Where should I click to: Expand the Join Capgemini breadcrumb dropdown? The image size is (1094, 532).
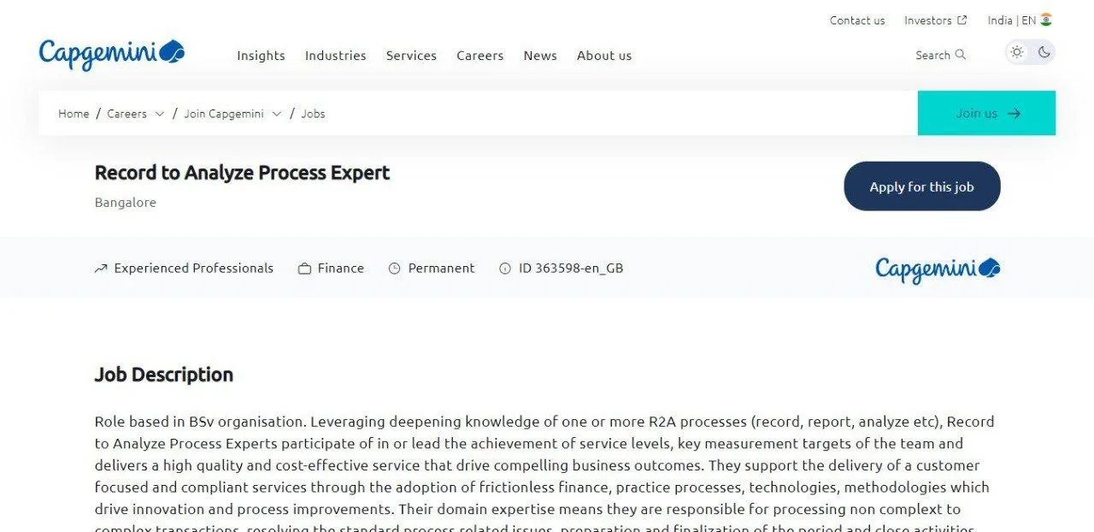click(x=277, y=114)
